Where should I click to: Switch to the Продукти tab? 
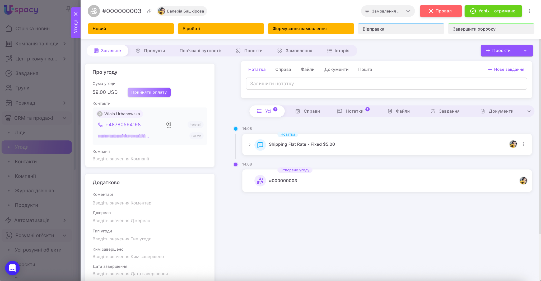click(151, 51)
